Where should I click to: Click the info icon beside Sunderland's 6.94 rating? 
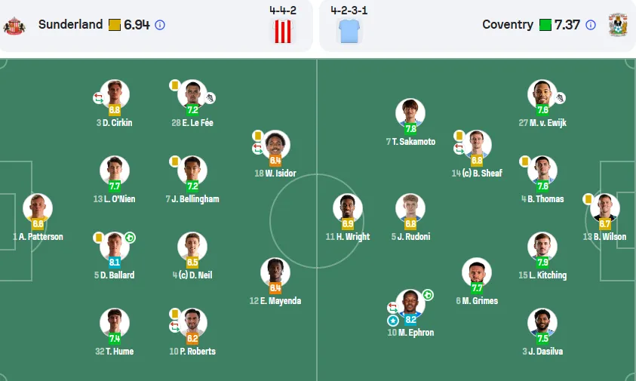160,25
